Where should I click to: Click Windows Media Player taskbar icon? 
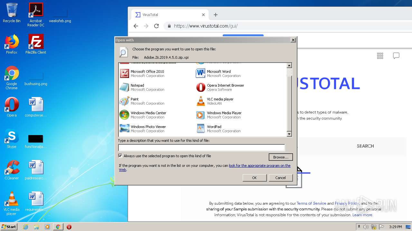[x=47, y=227]
